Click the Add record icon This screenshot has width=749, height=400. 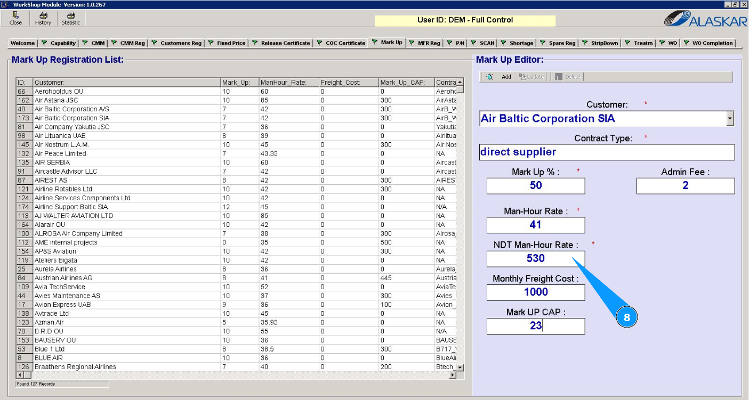[490, 77]
